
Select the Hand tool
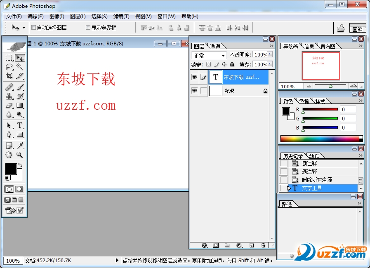(9, 155)
